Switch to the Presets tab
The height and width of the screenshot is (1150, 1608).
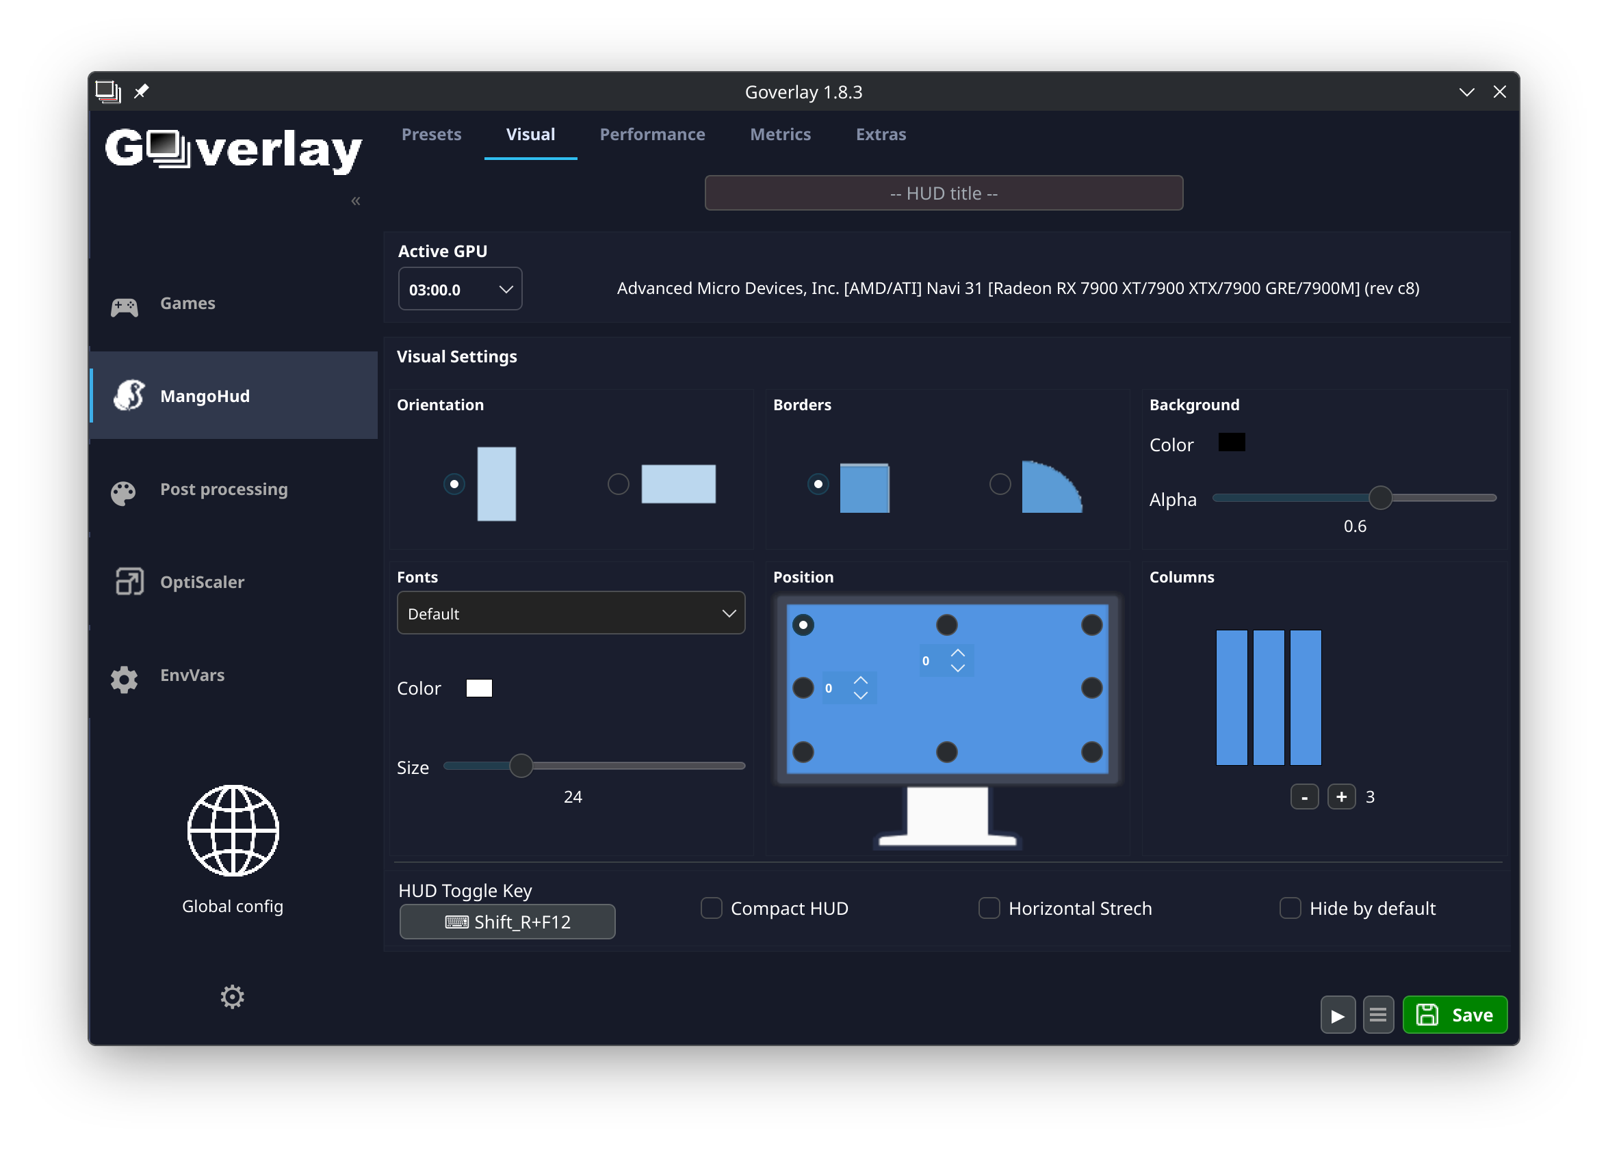431,134
